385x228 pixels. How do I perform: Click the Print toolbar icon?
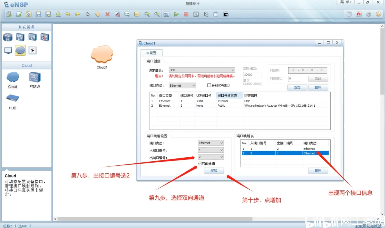(x=58, y=14)
